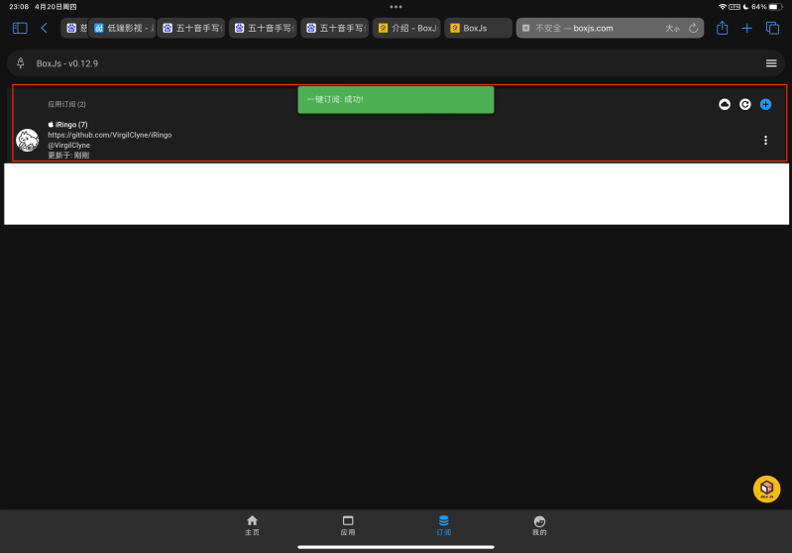Image resolution: width=792 pixels, height=553 pixels.
Task: Switch to 介绍 - BoxJs browser tab
Action: point(406,28)
